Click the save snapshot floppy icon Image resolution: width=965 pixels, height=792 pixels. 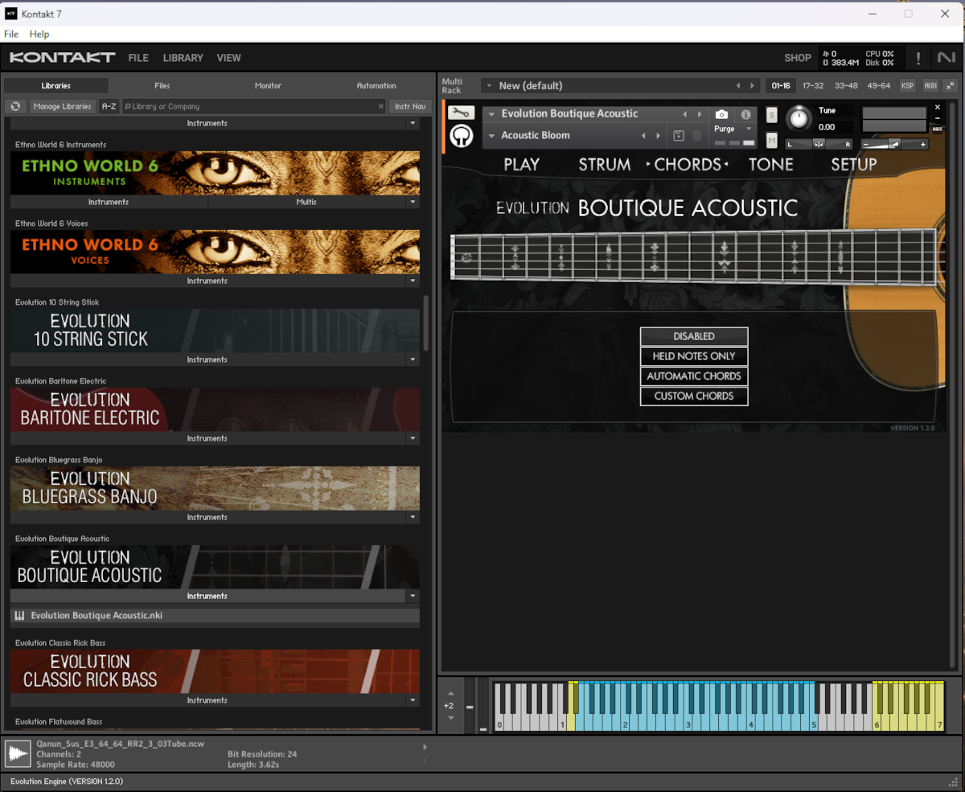click(x=679, y=136)
